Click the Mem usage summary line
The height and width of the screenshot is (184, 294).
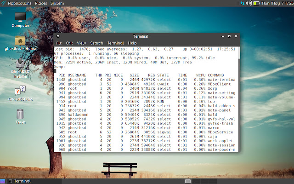coord(123,62)
